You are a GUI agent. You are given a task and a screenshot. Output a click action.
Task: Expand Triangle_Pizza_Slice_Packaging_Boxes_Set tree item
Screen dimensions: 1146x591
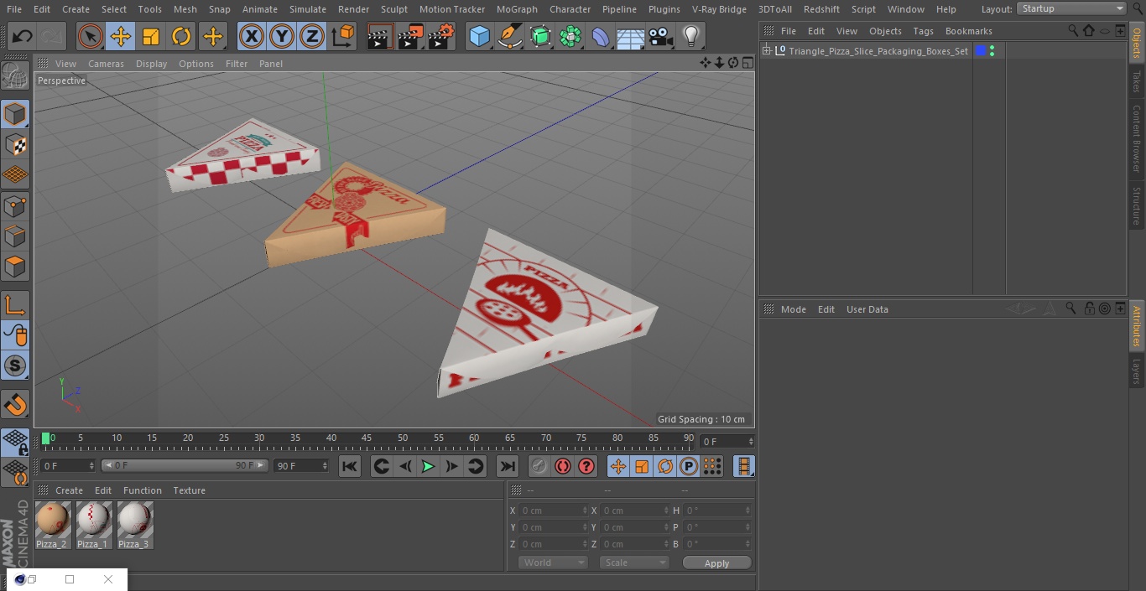pyautogui.click(x=766, y=51)
